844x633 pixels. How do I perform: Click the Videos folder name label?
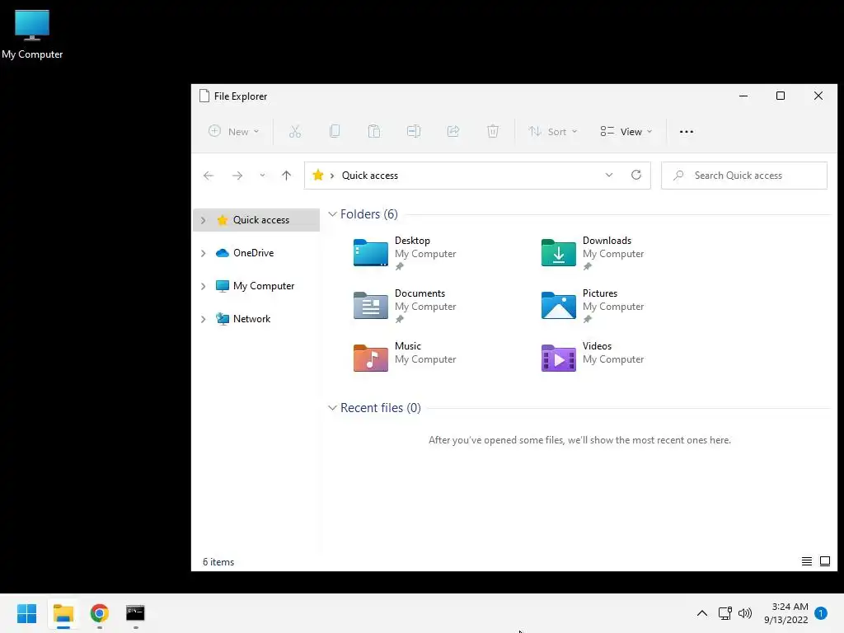coord(597,346)
